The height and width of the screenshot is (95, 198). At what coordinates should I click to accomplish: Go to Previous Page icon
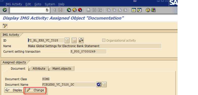(x=114, y=10)
